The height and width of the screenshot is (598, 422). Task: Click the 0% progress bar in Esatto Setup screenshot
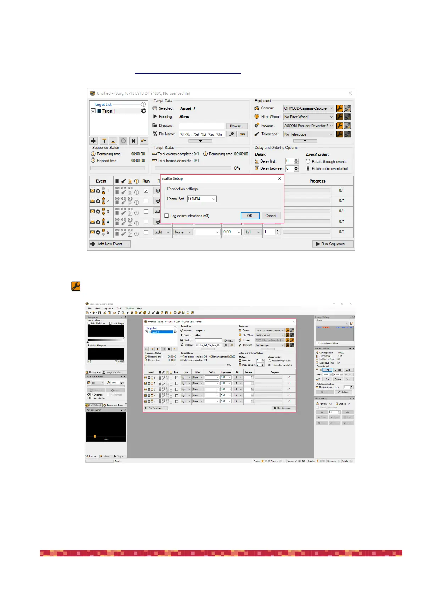[x=193, y=168]
